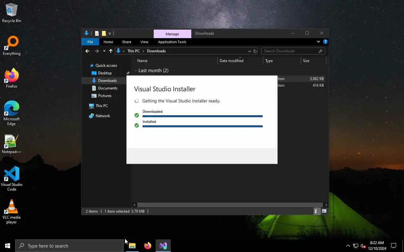Open the Recycle Bin desktop icon
Viewport: 404px width, 252px height.
coord(11,13)
